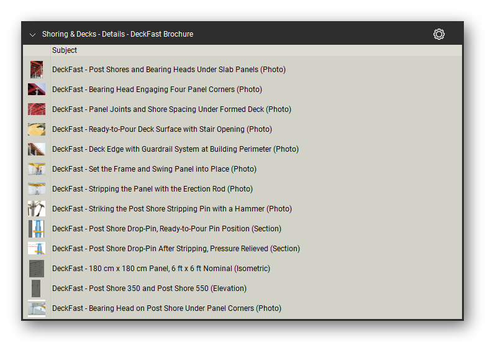
Task: Select thumbnail for Bearing Head Engaging Four Panel Corners
Action: pos(37,89)
